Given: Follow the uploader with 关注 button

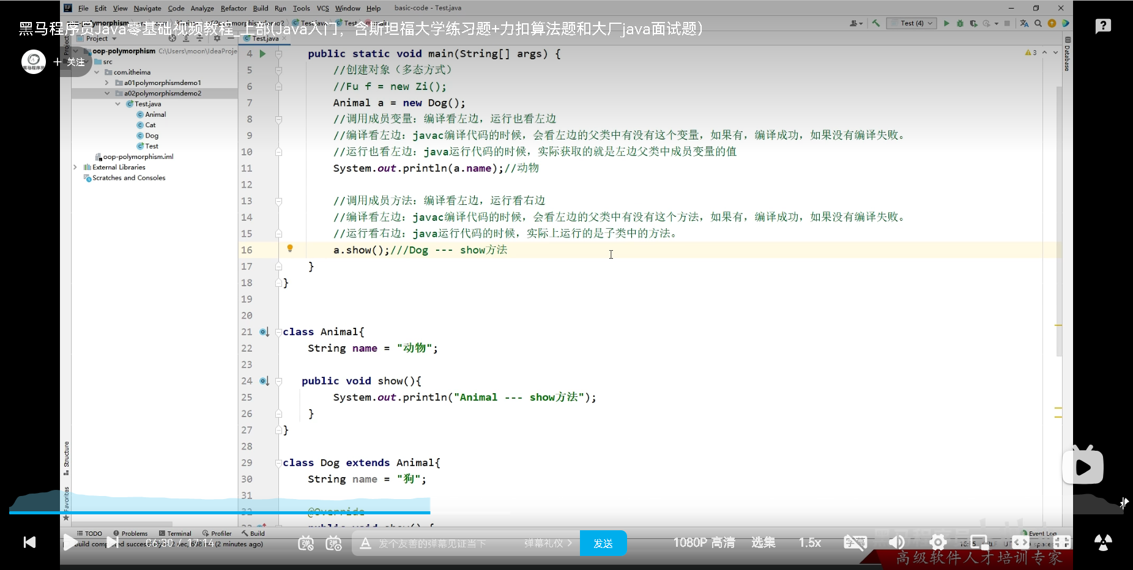Looking at the screenshot, I should (69, 62).
